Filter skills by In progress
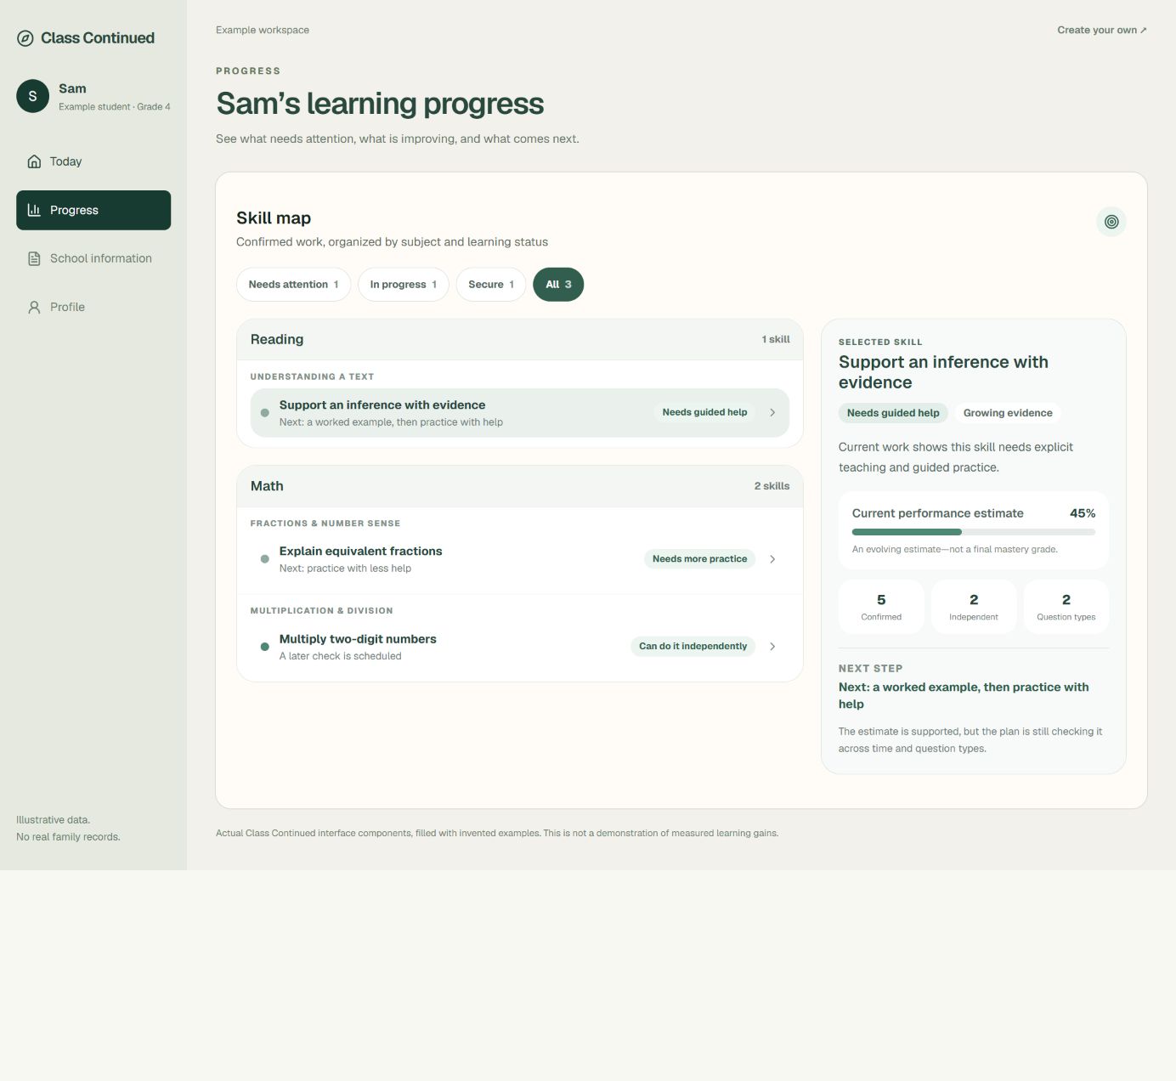Screen dimensions: 1176x1081 [404, 285]
